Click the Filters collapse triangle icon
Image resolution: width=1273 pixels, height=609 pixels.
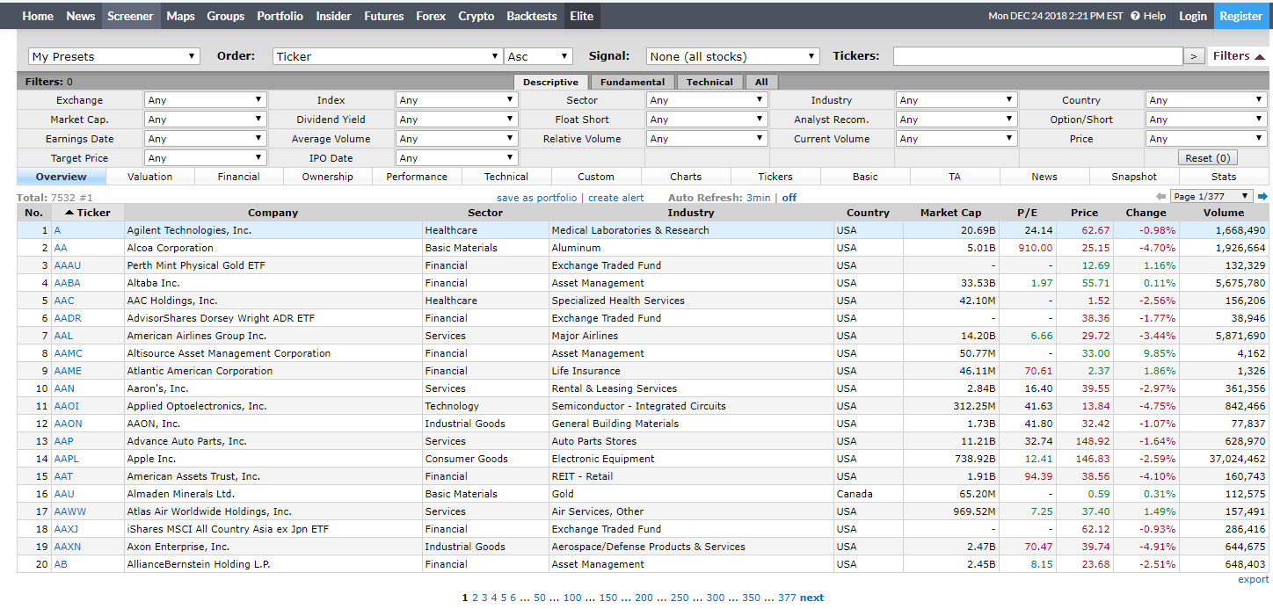tap(1260, 56)
